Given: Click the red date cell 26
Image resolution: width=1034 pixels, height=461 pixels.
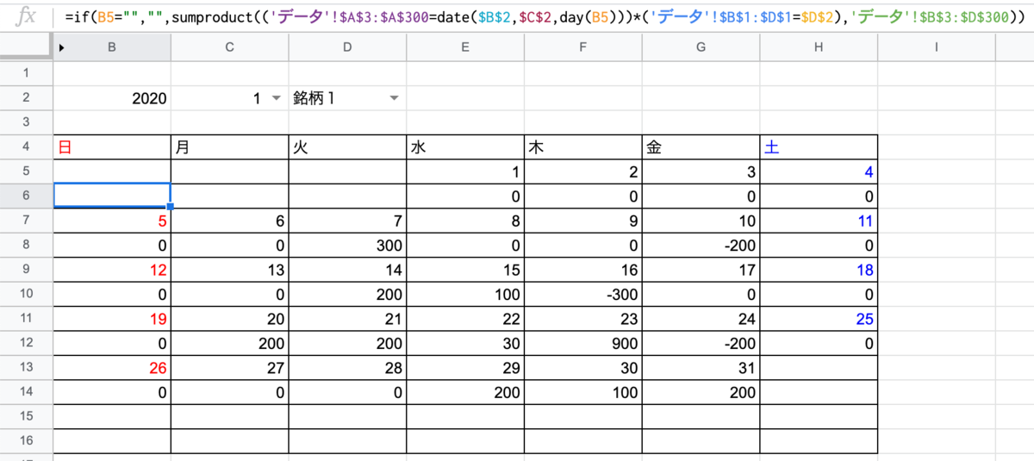Looking at the screenshot, I should 112,368.
